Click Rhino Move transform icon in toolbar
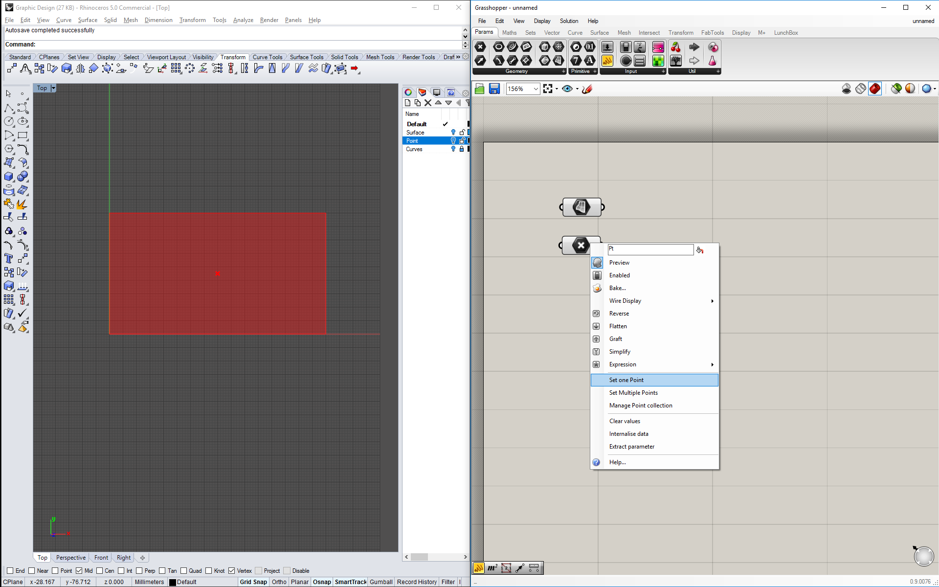939x587 pixels. [12, 68]
